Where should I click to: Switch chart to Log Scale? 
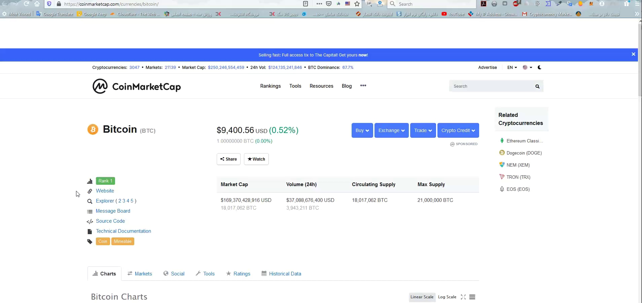point(447,297)
